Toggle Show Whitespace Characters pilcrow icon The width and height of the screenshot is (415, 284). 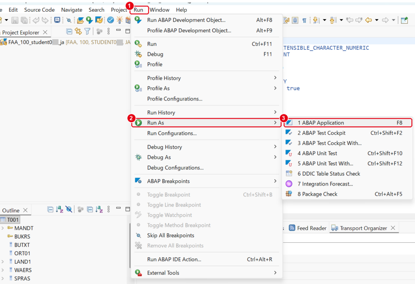click(x=304, y=20)
